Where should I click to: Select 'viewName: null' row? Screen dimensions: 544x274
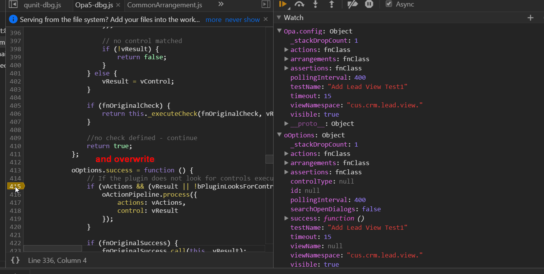click(x=317, y=246)
